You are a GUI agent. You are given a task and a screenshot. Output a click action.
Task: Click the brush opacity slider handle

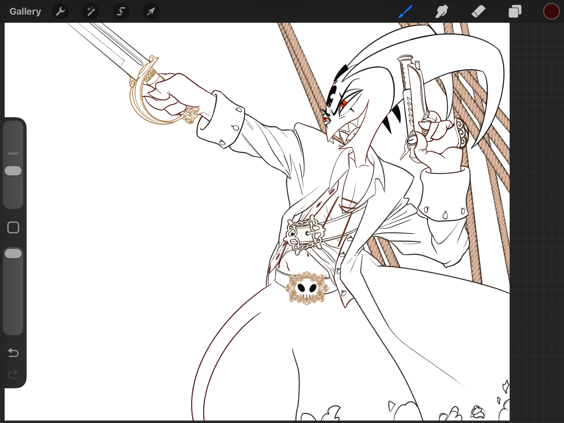pos(13,254)
